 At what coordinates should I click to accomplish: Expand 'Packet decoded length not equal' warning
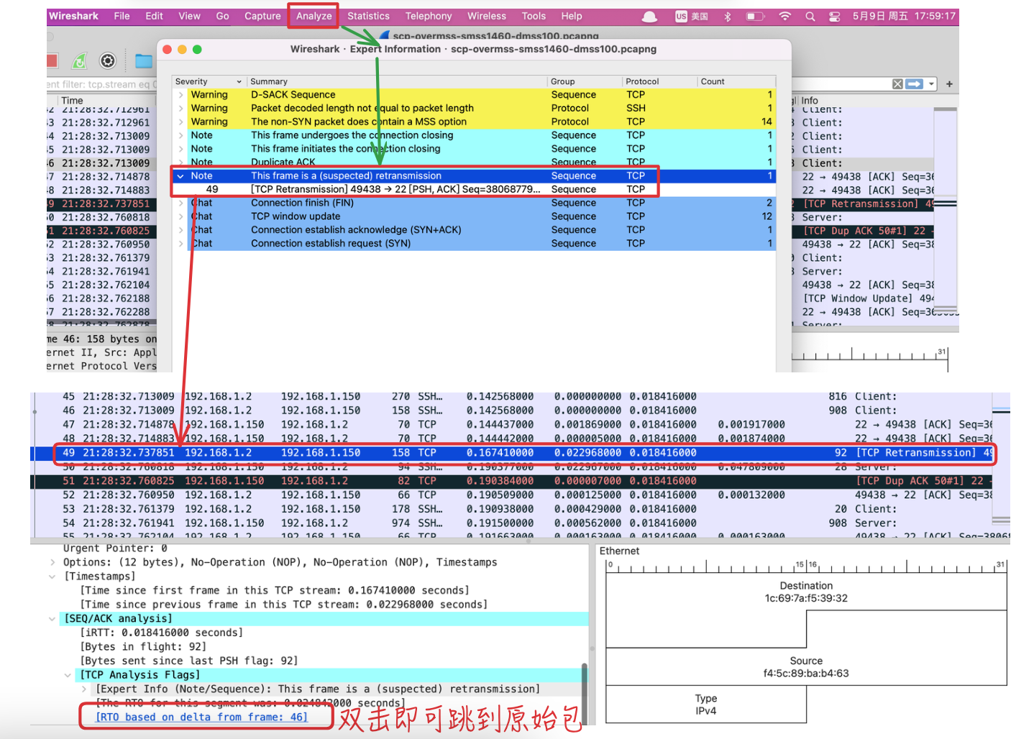180,109
